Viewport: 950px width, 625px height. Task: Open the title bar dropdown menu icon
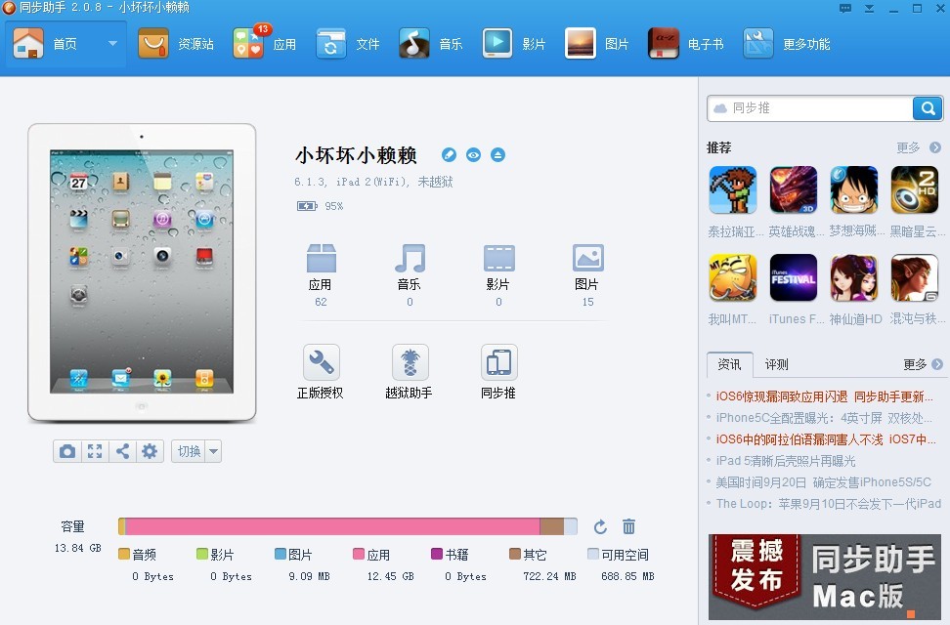870,9
